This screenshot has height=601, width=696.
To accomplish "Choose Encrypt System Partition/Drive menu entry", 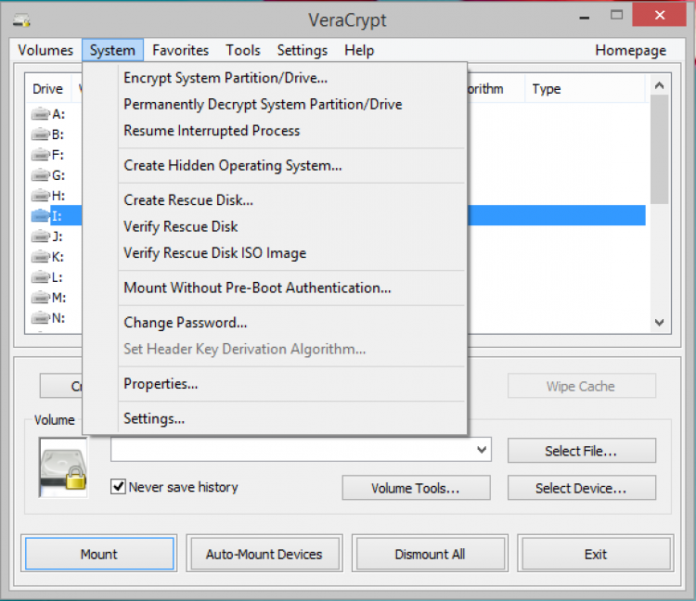I will [226, 79].
